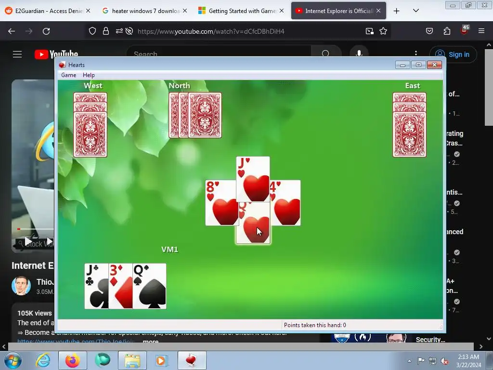Close the heater windows 7 tab

(x=185, y=11)
